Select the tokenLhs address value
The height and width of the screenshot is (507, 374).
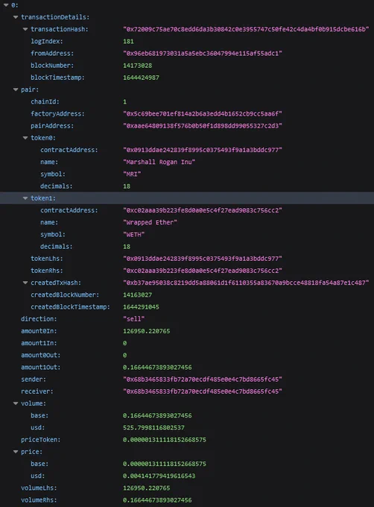coord(203,259)
